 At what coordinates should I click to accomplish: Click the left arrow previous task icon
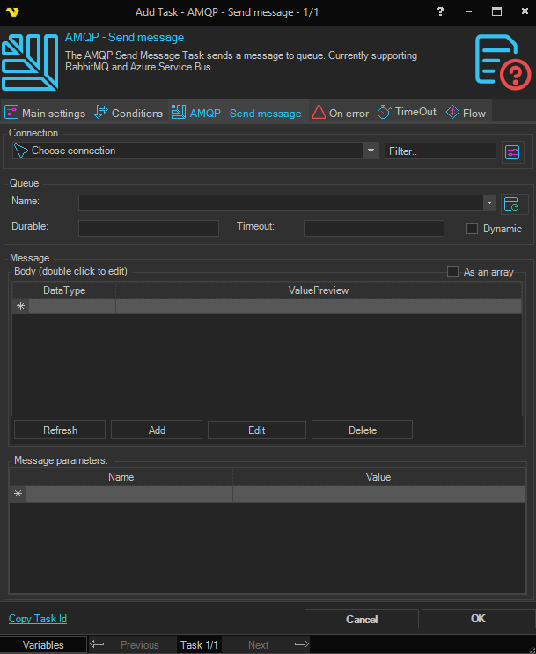(98, 644)
